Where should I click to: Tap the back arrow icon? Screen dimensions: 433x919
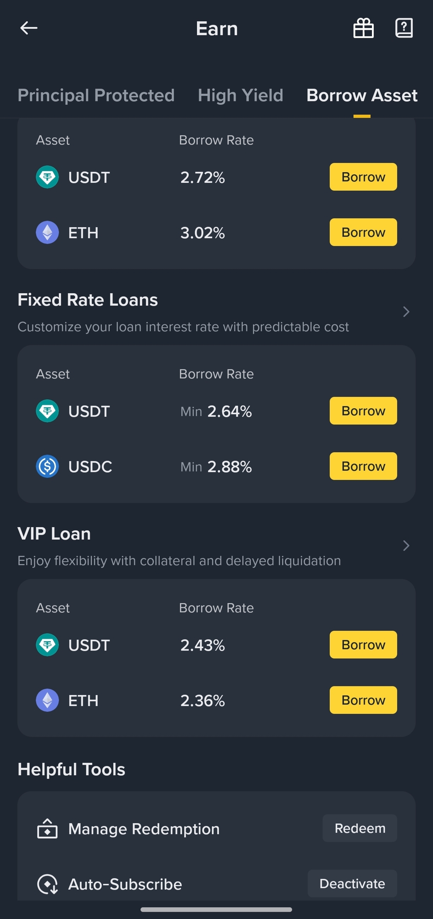(29, 28)
